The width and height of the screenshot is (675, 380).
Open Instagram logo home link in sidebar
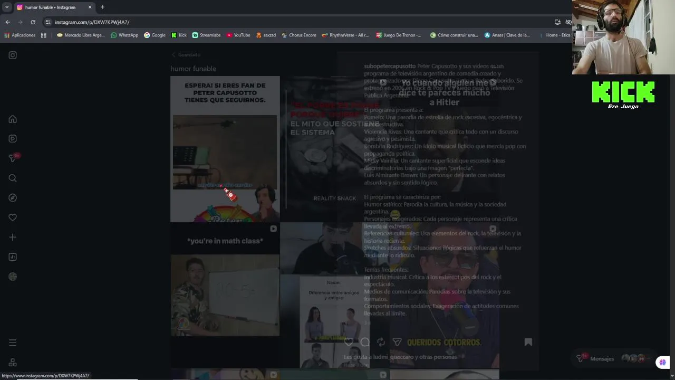(13, 55)
